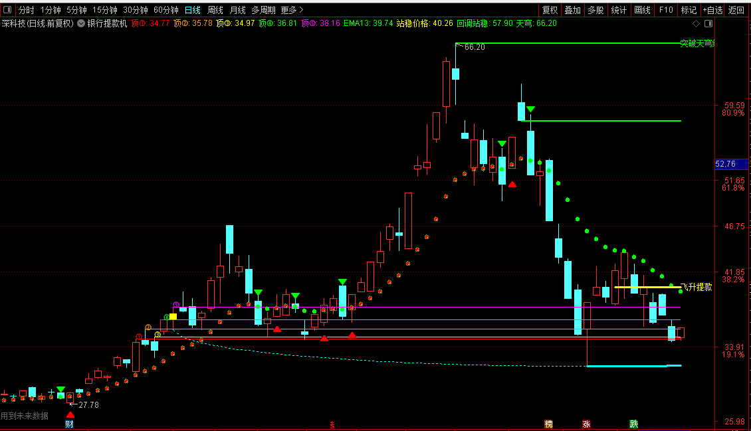Screen dimensions: 751x431
Task: Click the red S marker on timeline
Action: [332, 425]
